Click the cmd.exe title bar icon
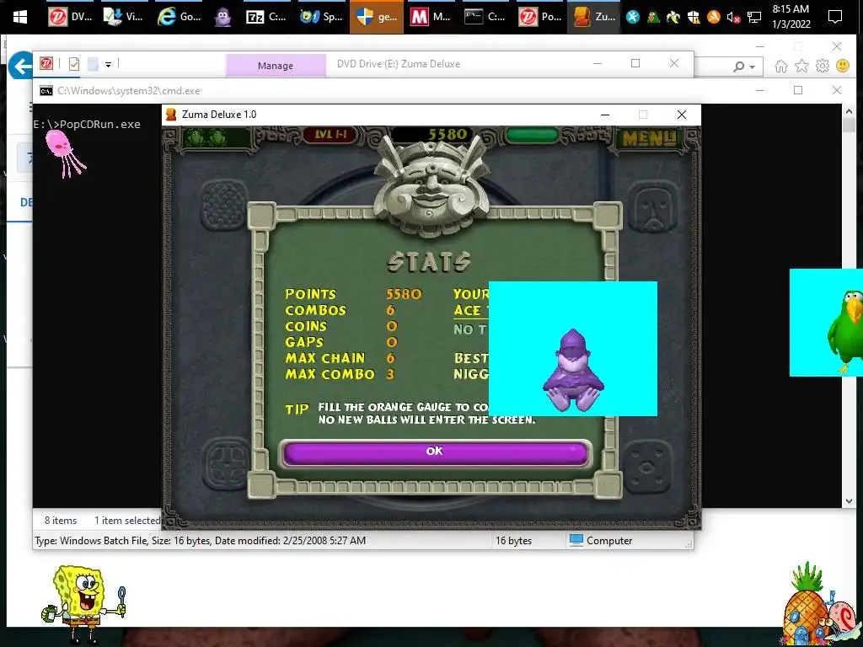The image size is (863, 647). 46,91
